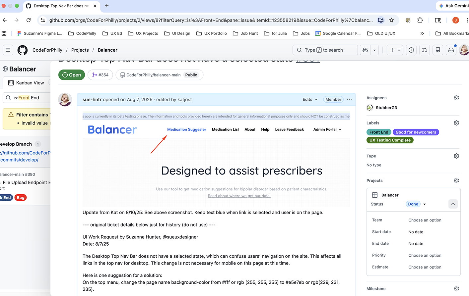Click the install app icon in address bar
469x296 pixels.
tap(381, 20)
